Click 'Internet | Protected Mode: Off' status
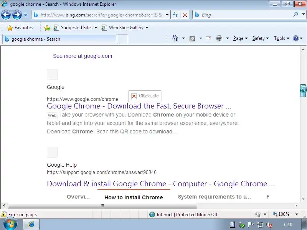Viewport: 307px width, 230px height. (183, 215)
